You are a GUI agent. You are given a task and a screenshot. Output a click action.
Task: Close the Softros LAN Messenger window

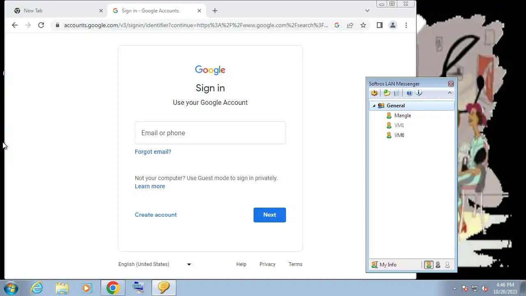(x=451, y=83)
